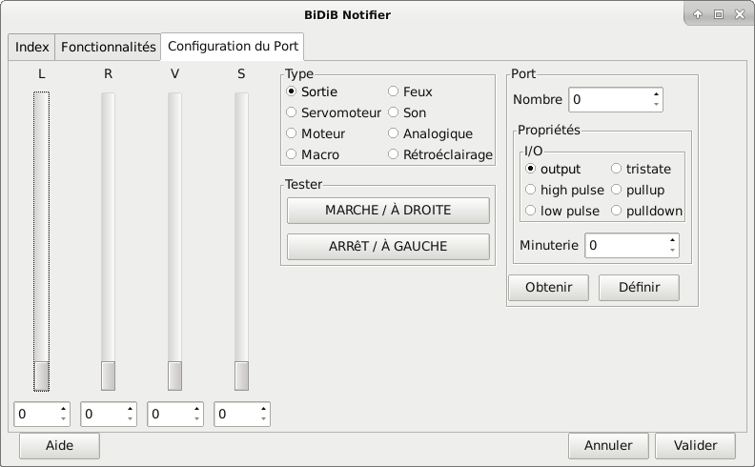Select high pulse I/O mode
The image size is (755, 467).
pos(531,190)
